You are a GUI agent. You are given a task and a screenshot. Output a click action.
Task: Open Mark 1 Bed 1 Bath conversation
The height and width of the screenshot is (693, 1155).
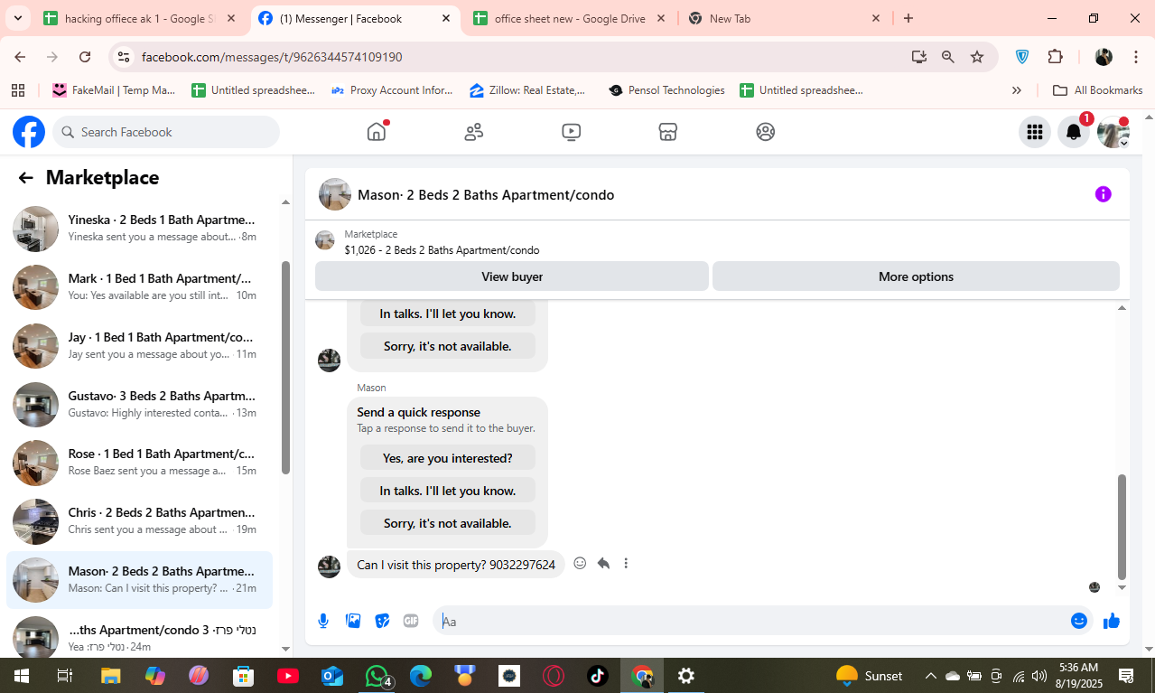point(140,287)
